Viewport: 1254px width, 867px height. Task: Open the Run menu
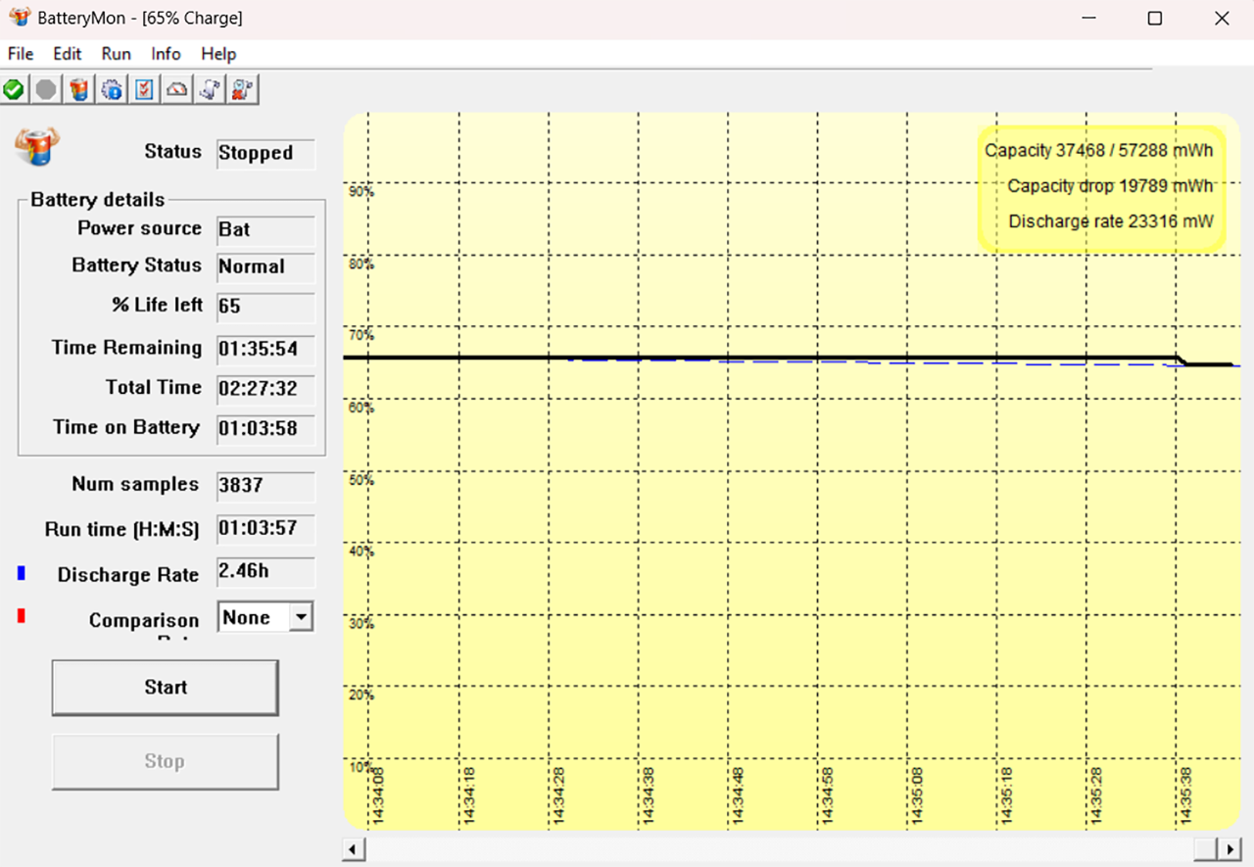(116, 54)
